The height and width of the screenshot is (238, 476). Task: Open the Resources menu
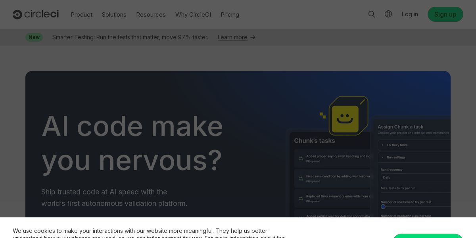click(151, 14)
